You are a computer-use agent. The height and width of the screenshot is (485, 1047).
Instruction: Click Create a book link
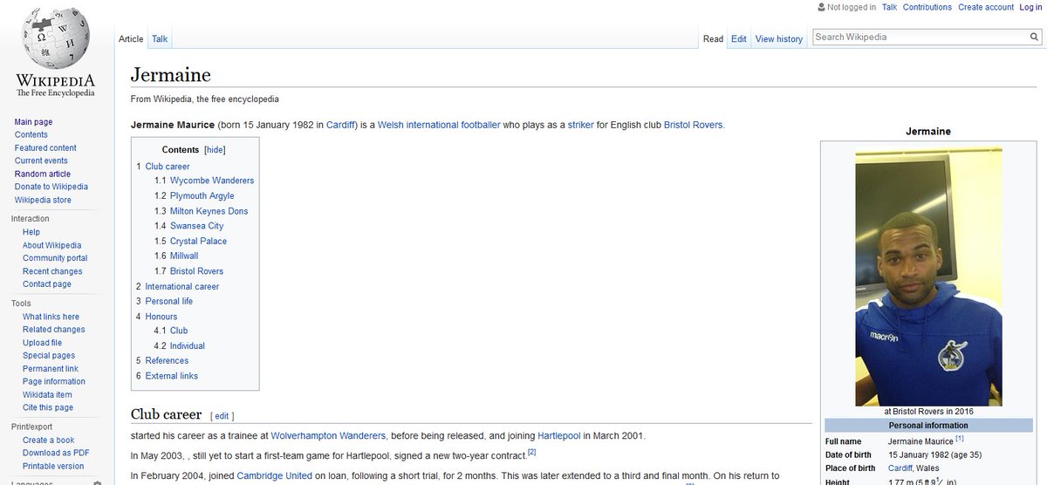click(x=48, y=441)
